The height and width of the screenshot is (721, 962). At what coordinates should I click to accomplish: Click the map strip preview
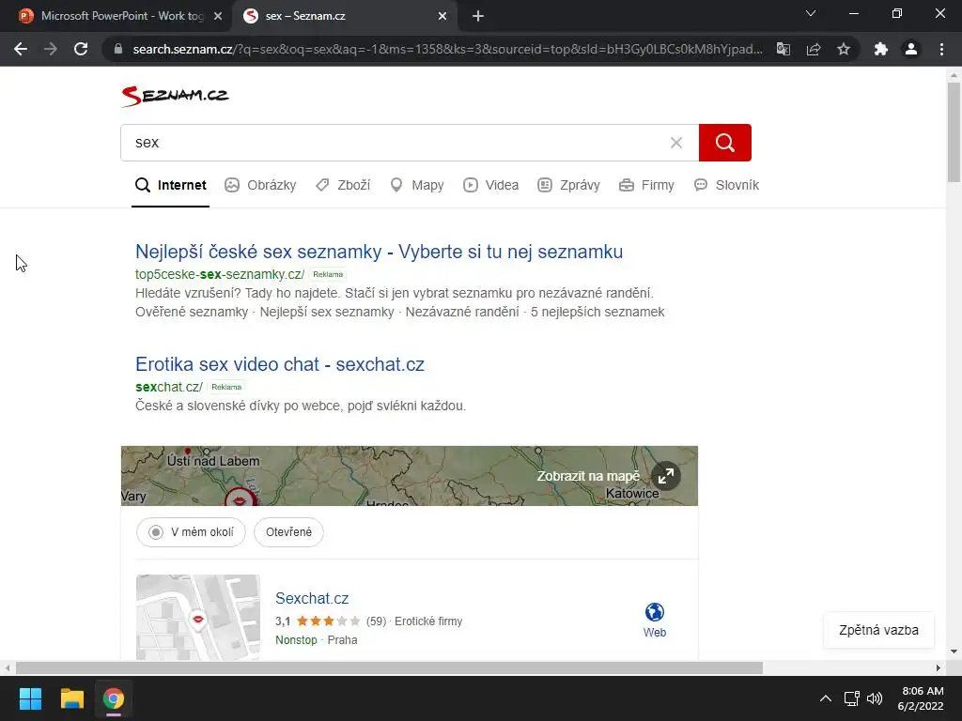point(410,476)
